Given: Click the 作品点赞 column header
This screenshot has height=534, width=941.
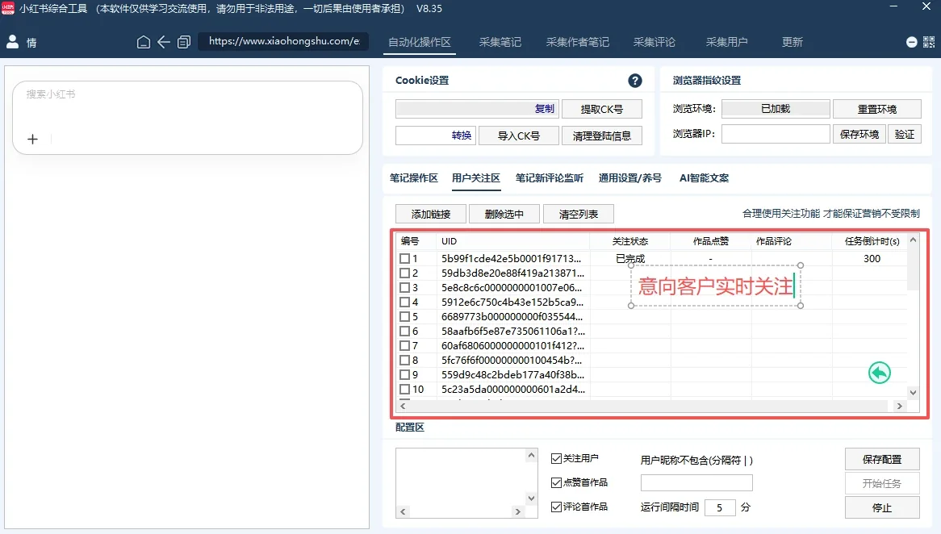Looking at the screenshot, I should pos(711,241).
